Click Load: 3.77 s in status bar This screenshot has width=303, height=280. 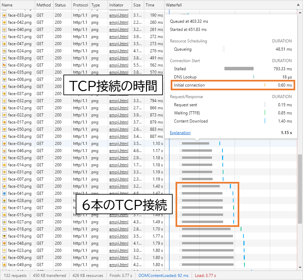[205, 275]
